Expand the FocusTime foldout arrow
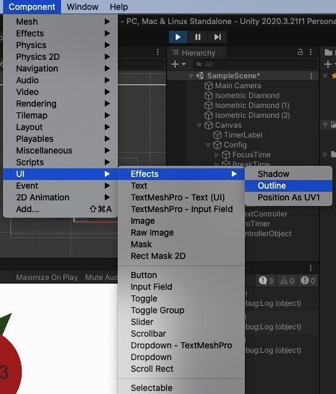The height and width of the screenshot is (394, 336). pos(216,155)
